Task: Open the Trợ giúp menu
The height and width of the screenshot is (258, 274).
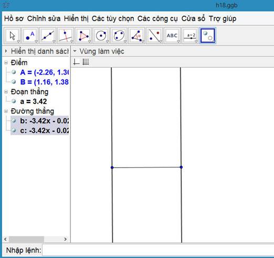Action: (223, 18)
